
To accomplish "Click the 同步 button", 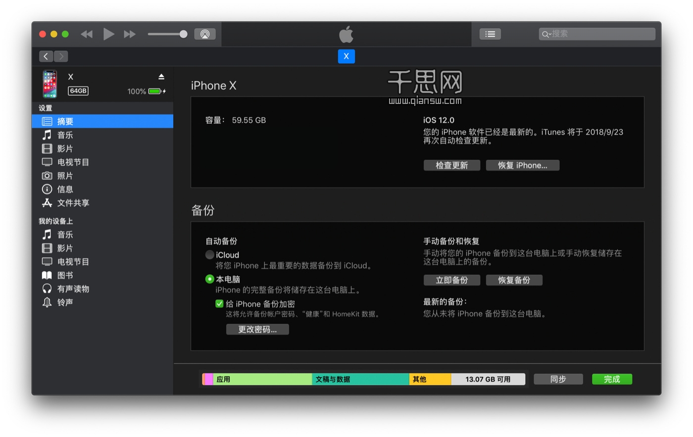I will [558, 379].
